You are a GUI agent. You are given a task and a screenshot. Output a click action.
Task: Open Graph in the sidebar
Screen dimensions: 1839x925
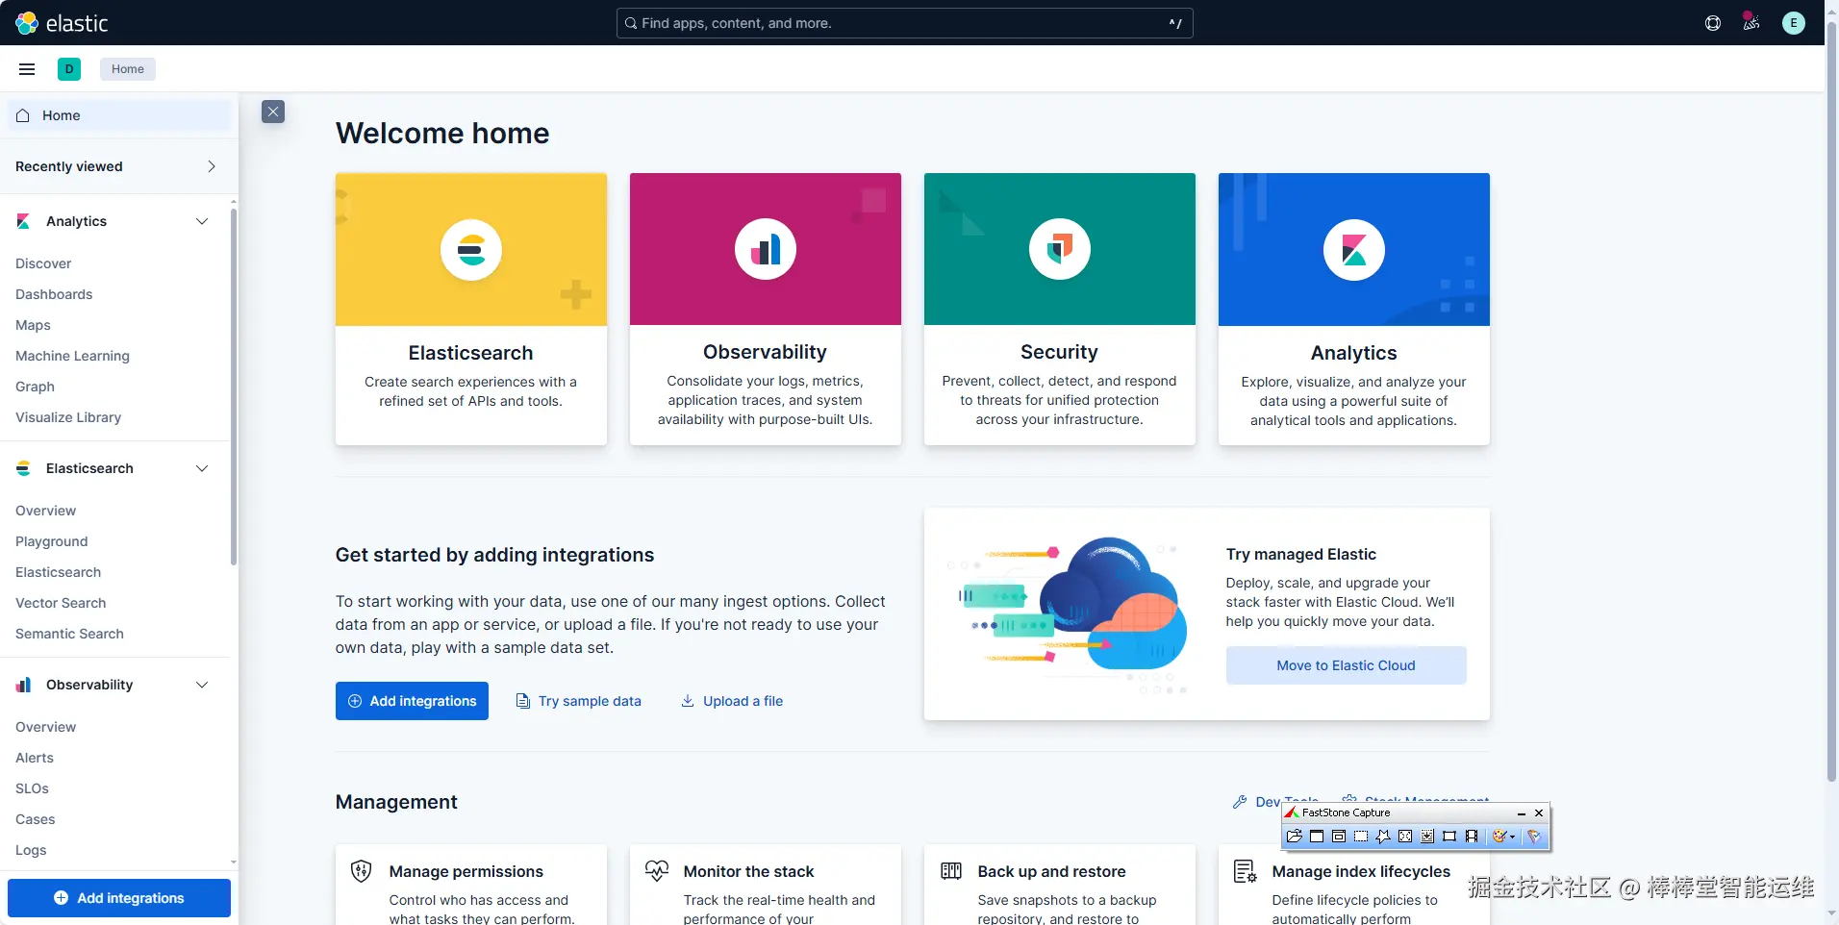coord(35,387)
